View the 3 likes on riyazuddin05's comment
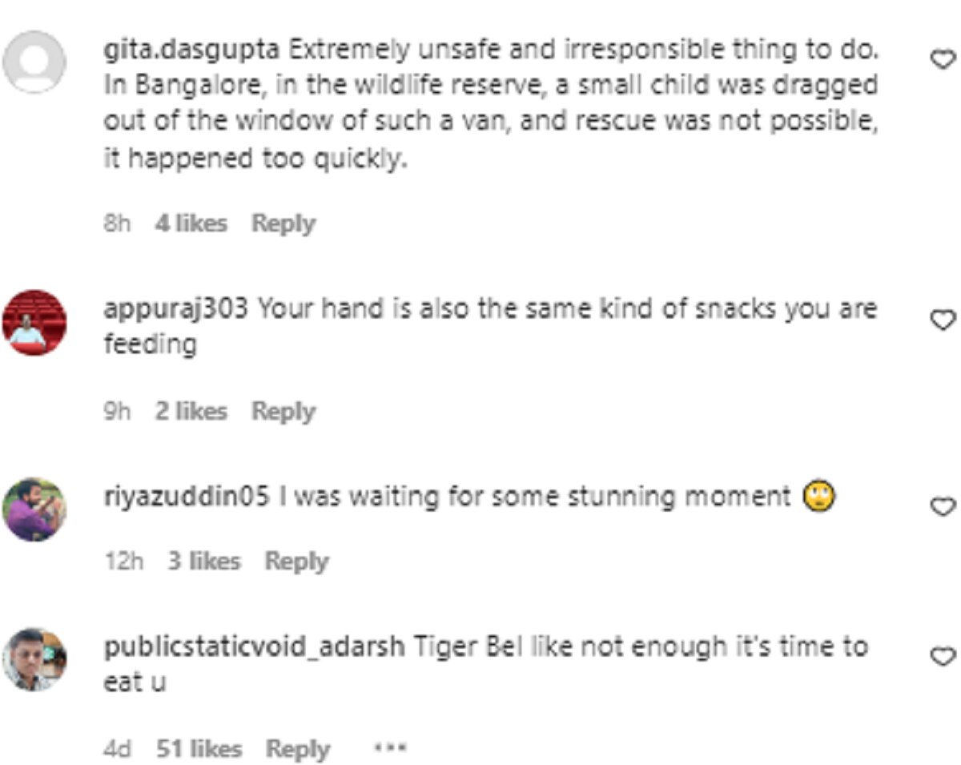The height and width of the screenshot is (765, 961). (x=204, y=562)
